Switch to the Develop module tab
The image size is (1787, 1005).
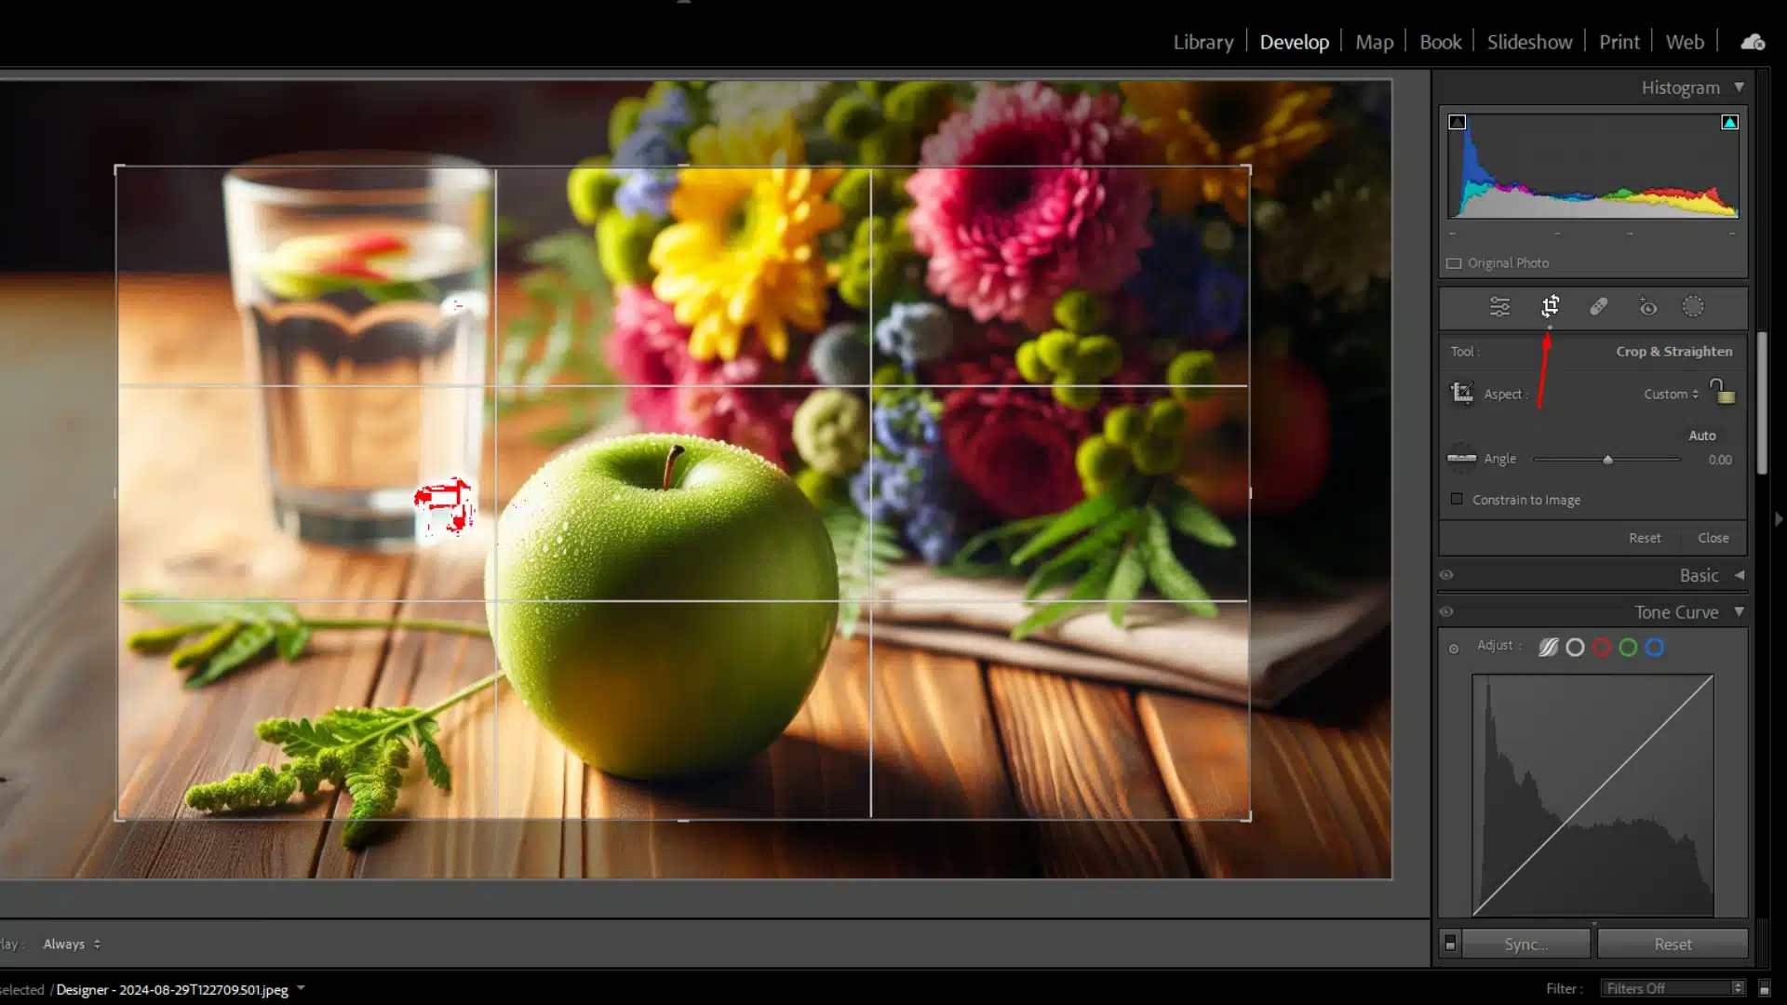[1295, 42]
